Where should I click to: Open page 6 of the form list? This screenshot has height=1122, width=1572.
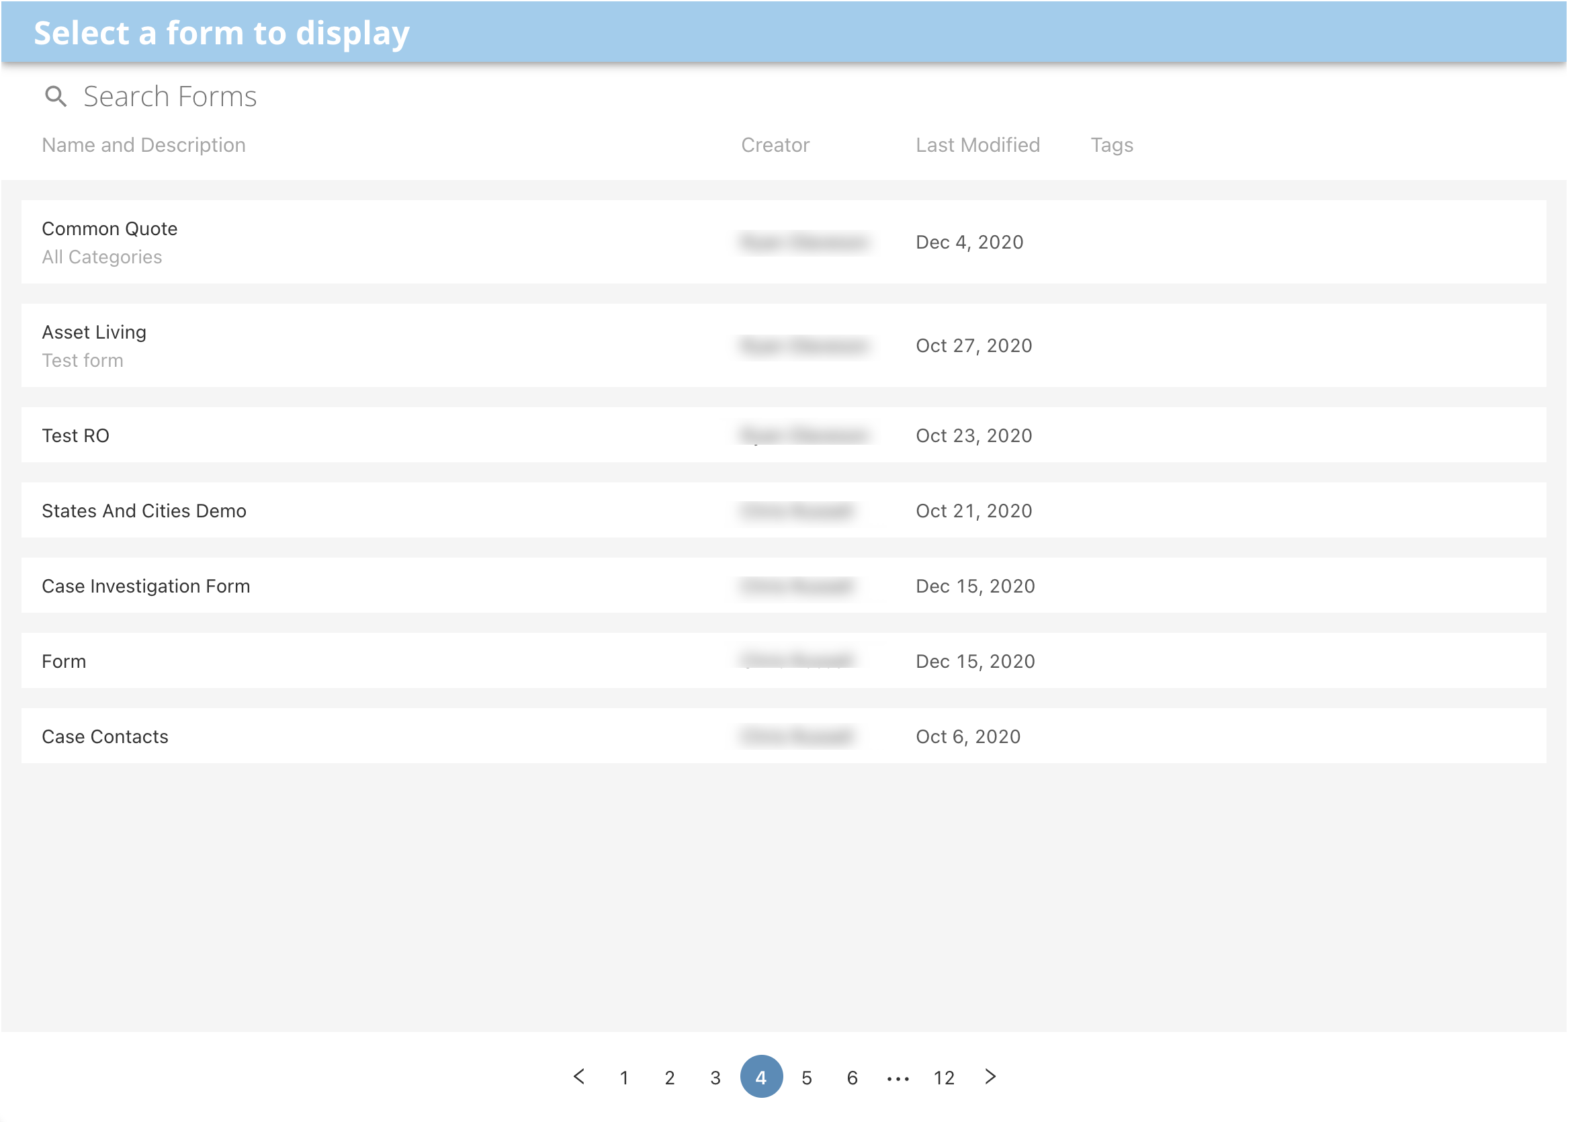[852, 1077]
